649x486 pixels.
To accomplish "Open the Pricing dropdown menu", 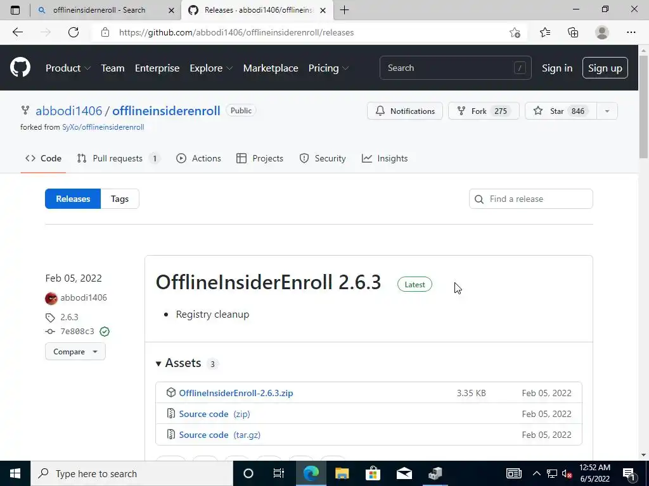I will coord(328,68).
